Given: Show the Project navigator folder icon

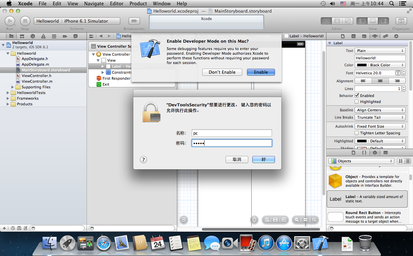Looking at the screenshot, I should pyautogui.click(x=11, y=36).
